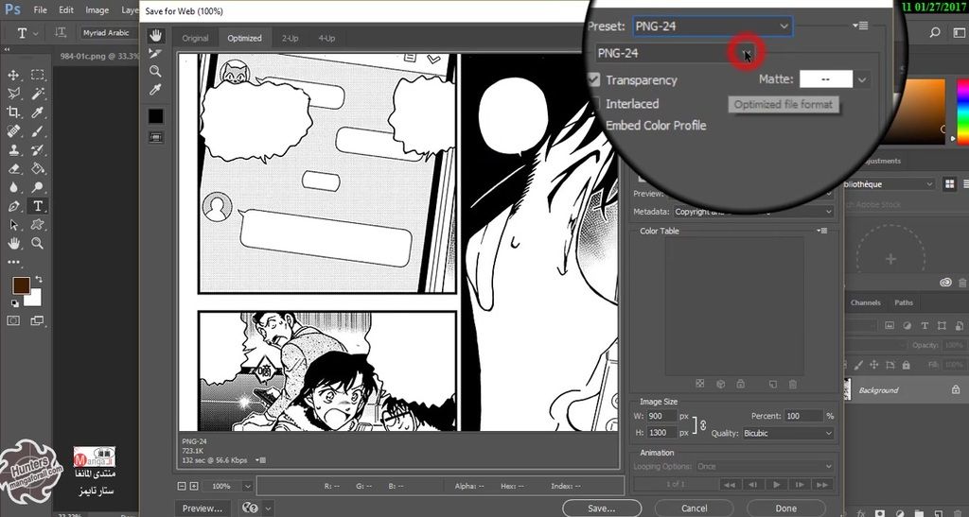Select the Spot Healing Brush tool

13,131
